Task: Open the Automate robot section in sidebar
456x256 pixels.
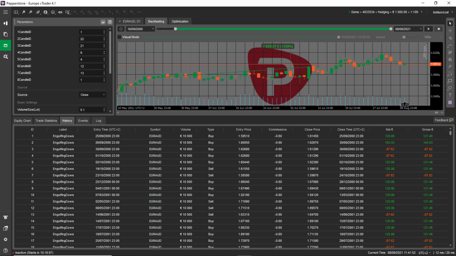Action: 6,45
